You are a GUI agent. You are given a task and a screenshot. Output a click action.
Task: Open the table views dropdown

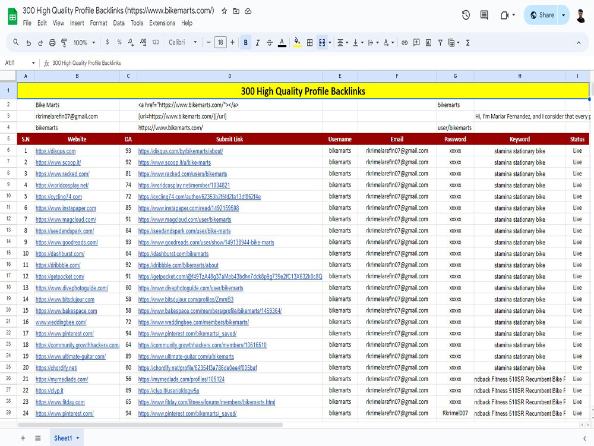click(453, 43)
